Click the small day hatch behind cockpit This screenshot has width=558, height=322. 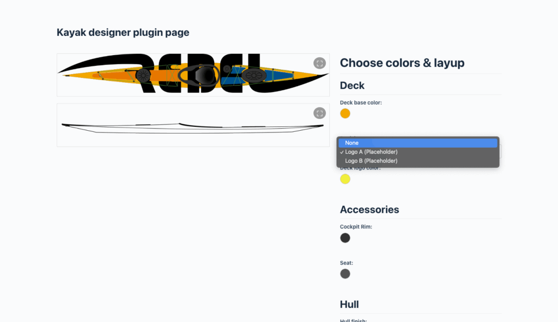click(x=227, y=69)
